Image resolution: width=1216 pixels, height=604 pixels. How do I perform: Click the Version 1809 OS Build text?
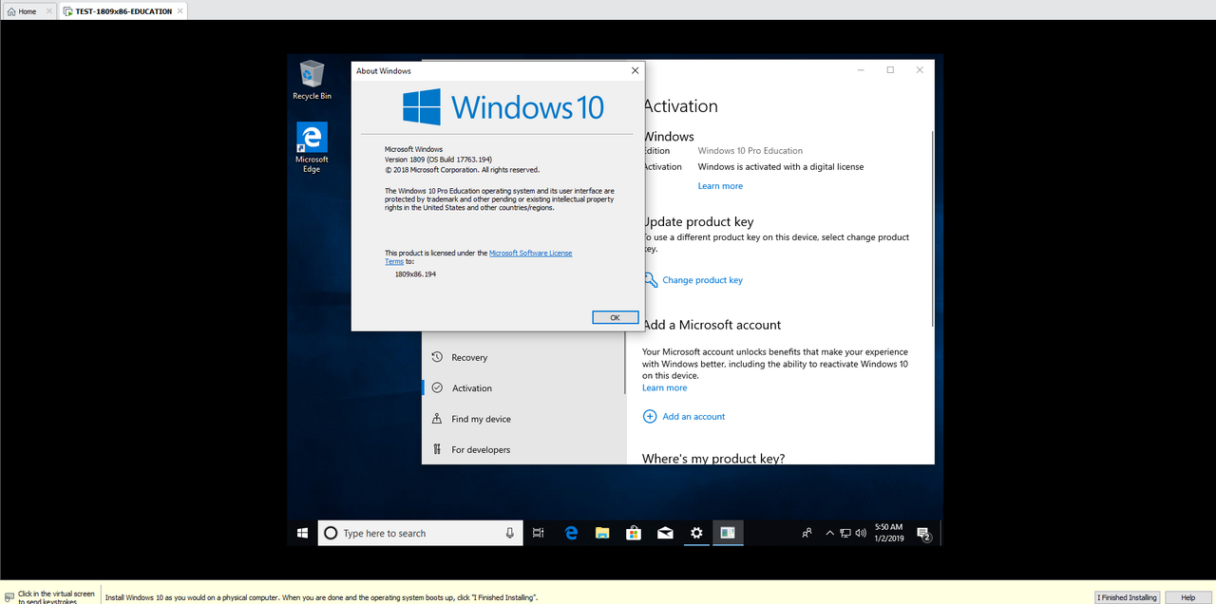pos(438,160)
